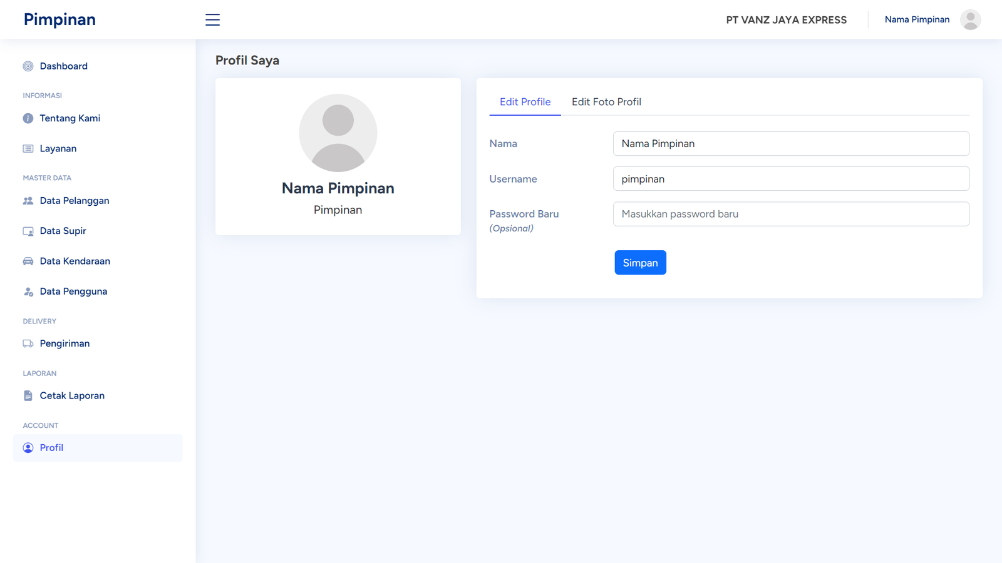Image resolution: width=1002 pixels, height=563 pixels.
Task: Click the Cetak Laporan document icon
Action: point(28,396)
